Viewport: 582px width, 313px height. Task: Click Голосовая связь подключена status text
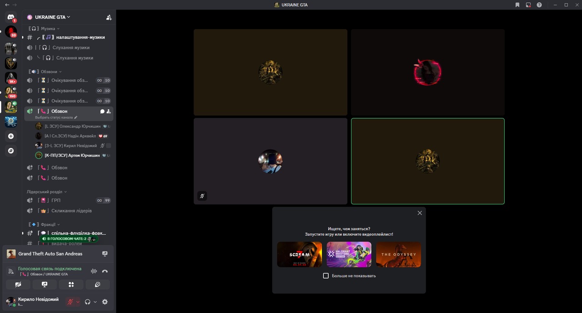(x=50, y=268)
